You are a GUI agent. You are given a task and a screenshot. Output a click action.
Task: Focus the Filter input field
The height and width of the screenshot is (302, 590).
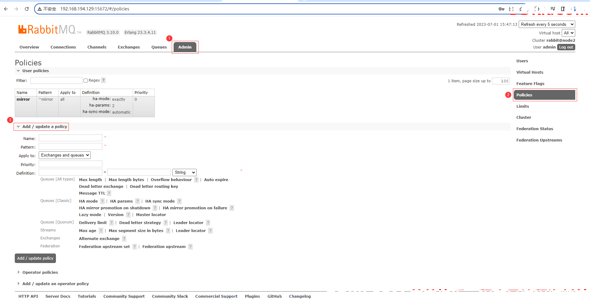point(56,80)
